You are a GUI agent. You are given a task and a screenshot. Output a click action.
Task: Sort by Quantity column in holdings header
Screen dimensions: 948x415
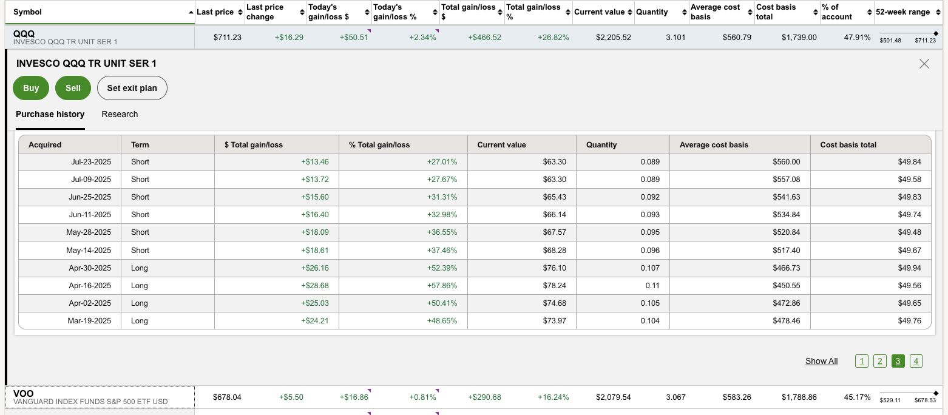[661, 12]
